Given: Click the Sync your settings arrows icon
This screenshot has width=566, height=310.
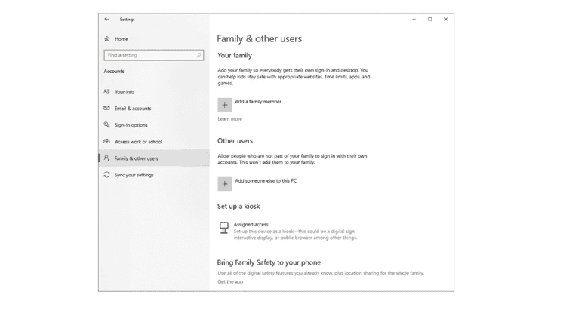Looking at the screenshot, I should pyautogui.click(x=106, y=175).
